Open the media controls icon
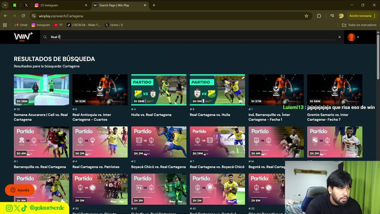This screenshot has width=380, height=214. (332, 16)
